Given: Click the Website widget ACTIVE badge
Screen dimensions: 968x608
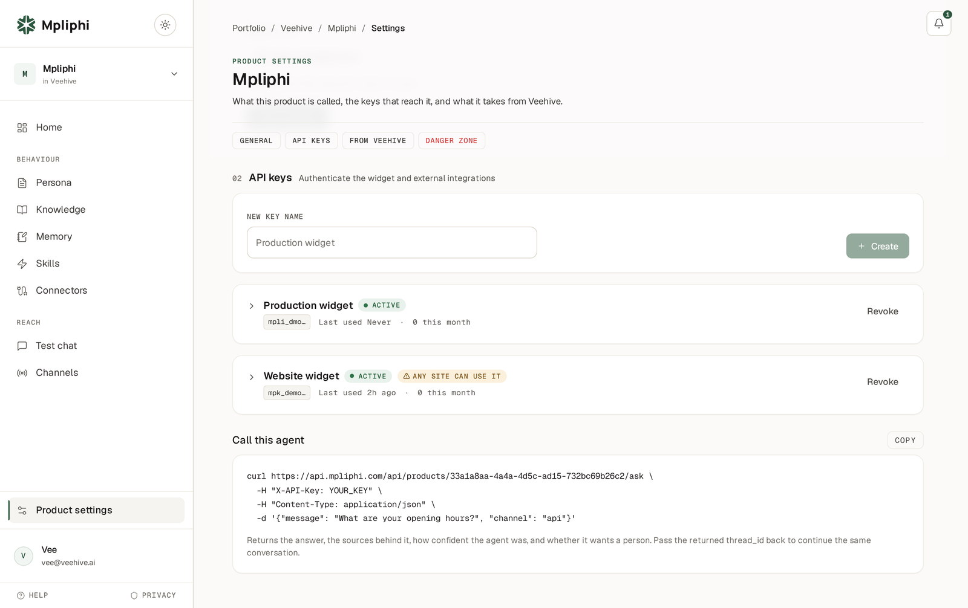Looking at the screenshot, I should point(368,377).
